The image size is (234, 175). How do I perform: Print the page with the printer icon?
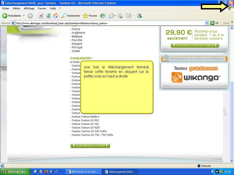coord(120,16)
